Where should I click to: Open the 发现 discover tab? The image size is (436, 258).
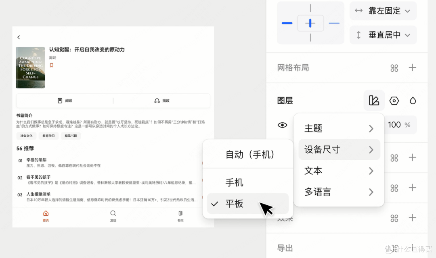click(113, 216)
